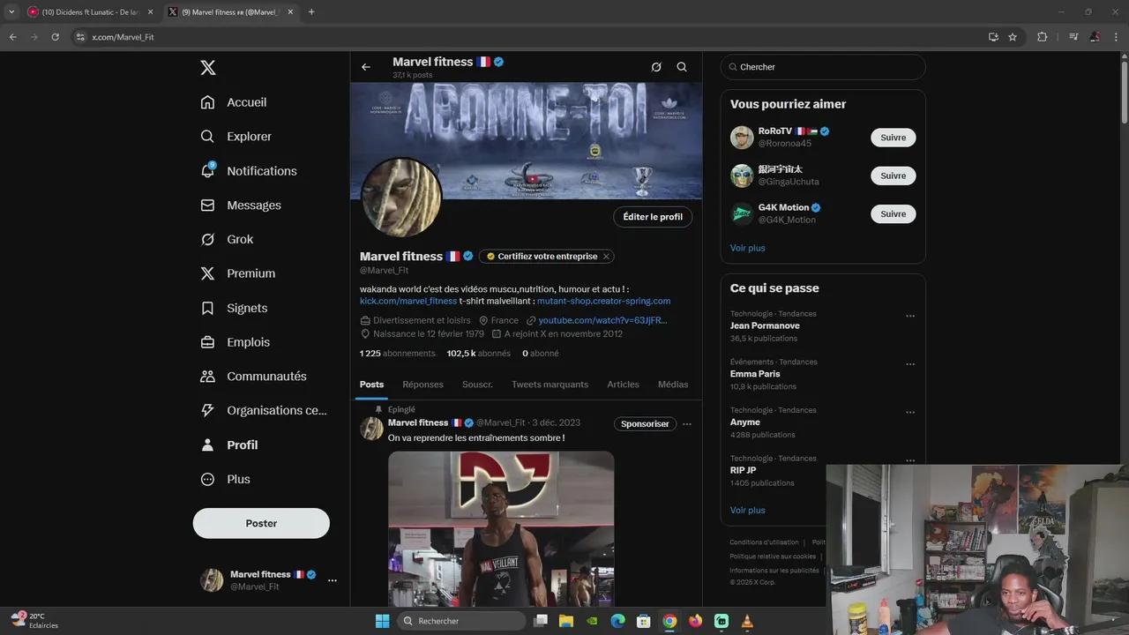Bookmark this page with star icon
The image size is (1129, 635).
(x=1013, y=37)
